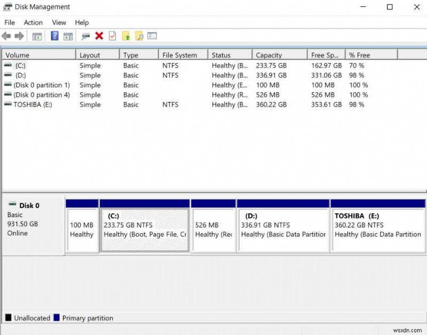The height and width of the screenshot is (335, 427).
Task: Click the Primary partition legend label
Action: tap(88, 318)
